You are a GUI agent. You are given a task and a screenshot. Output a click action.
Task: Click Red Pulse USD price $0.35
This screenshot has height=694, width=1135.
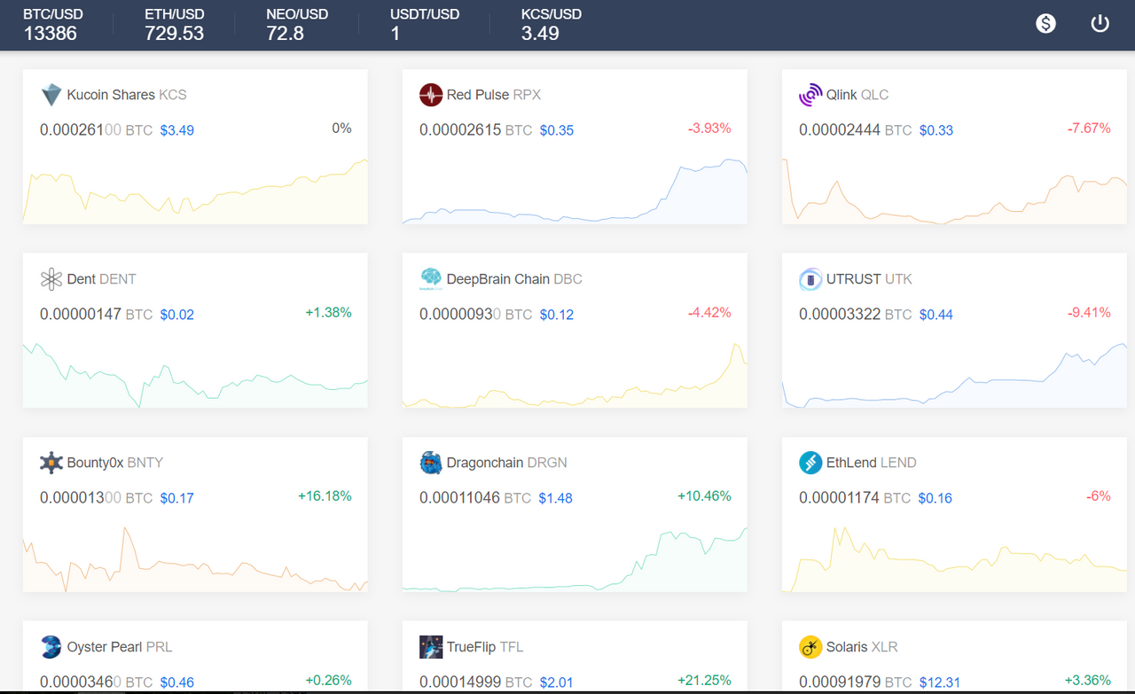pos(557,130)
